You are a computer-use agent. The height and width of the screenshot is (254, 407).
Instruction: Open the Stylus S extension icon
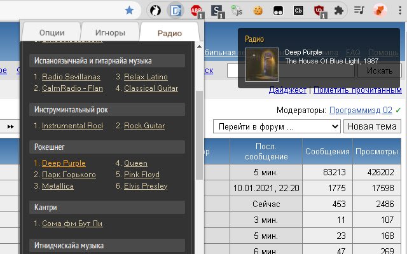coord(216,10)
